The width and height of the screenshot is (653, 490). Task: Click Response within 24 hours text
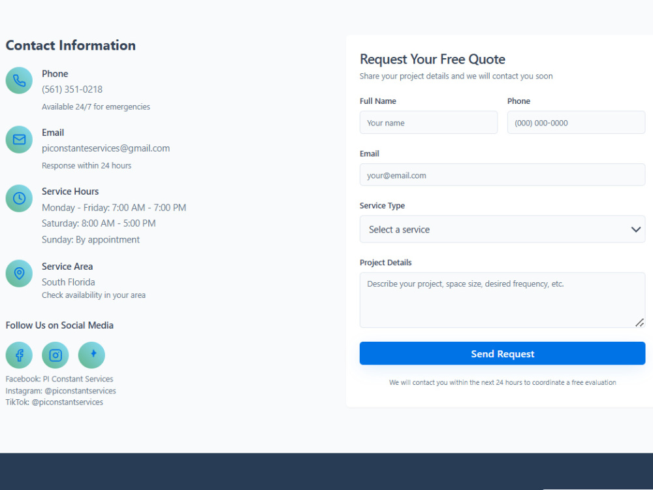coord(86,166)
